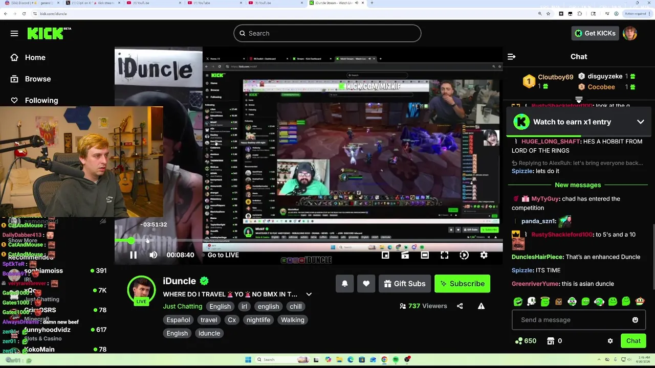The height and width of the screenshot is (368, 655).
Task: Show hidden system tray icons
Action: pyautogui.click(x=600, y=360)
